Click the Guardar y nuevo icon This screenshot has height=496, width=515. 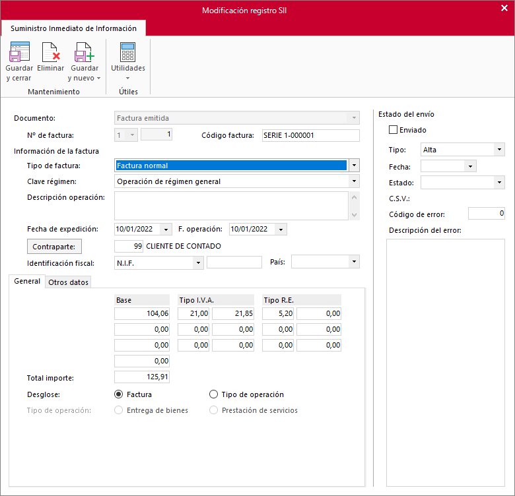pos(85,52)
